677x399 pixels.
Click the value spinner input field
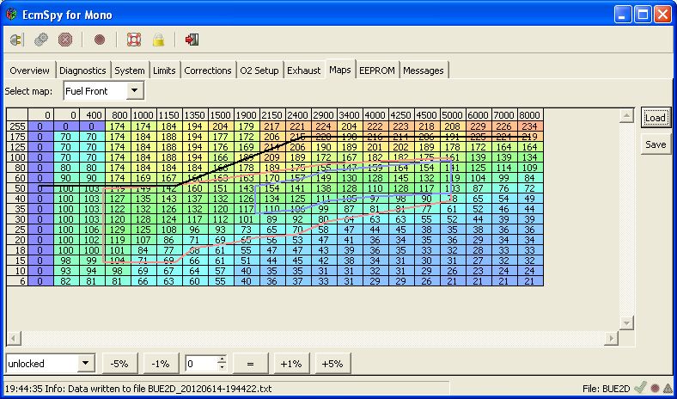201,363
